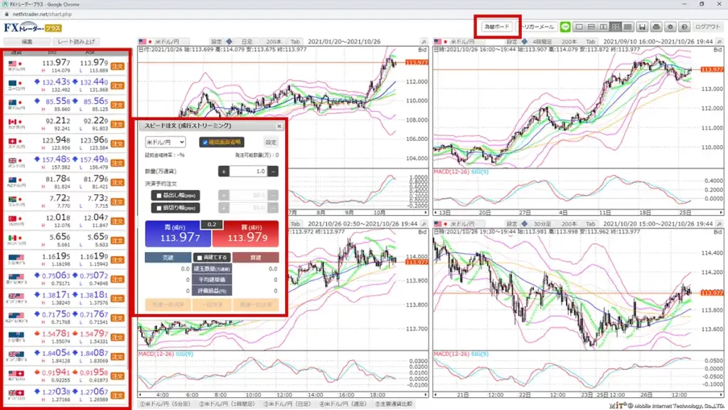Open the 米ドル/円 currency pair dropdown
Image resolution: width=728 pixels, height=410 pixels.
click(165, 142)
